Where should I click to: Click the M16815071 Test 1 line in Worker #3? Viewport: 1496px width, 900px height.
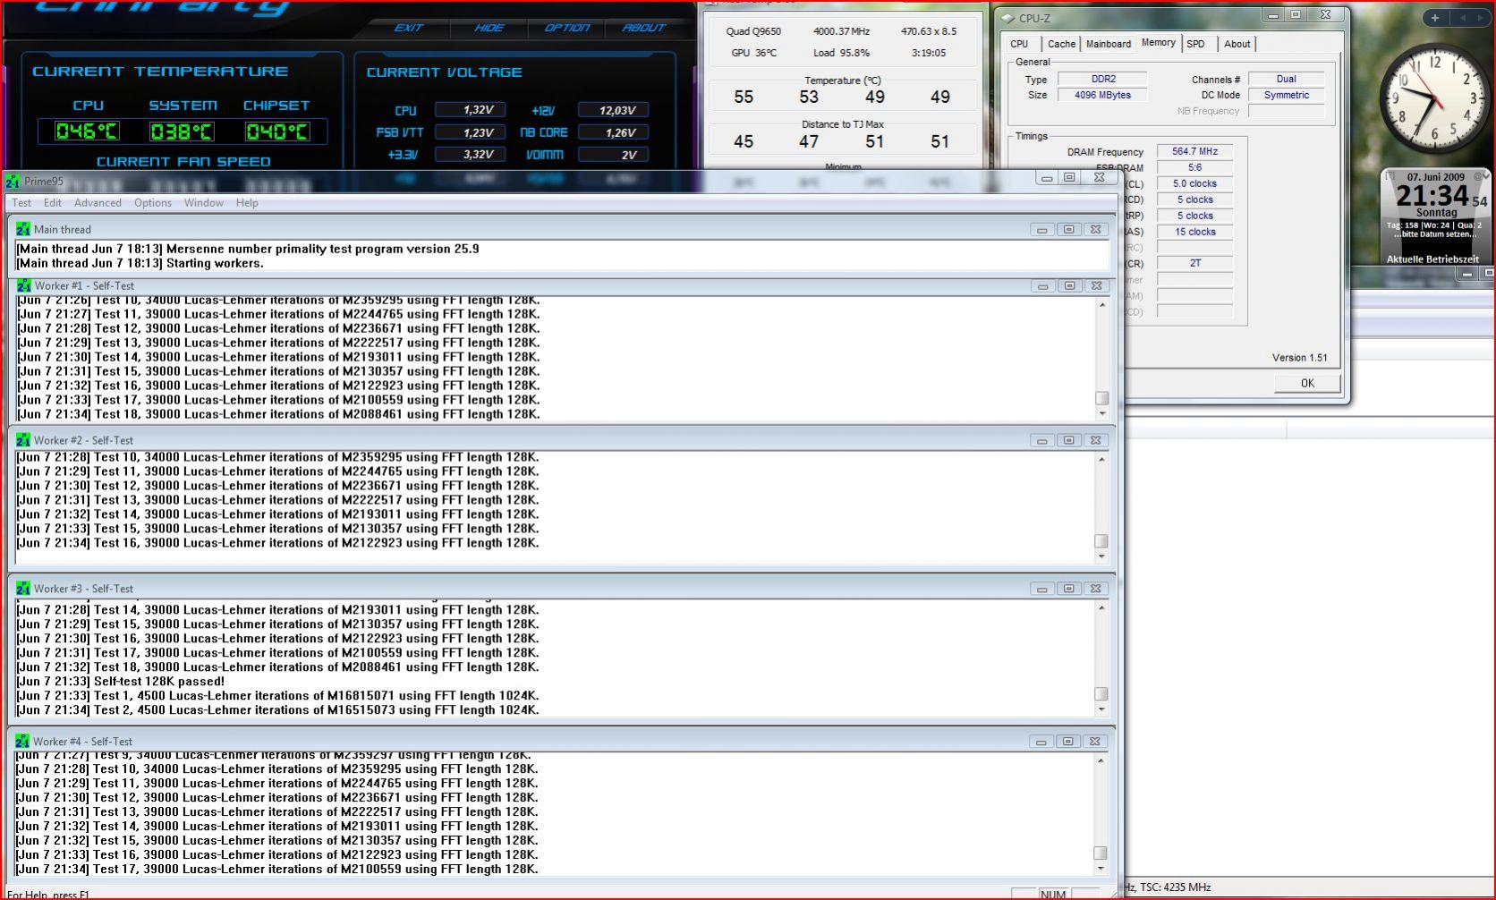(x=278, y=696)
